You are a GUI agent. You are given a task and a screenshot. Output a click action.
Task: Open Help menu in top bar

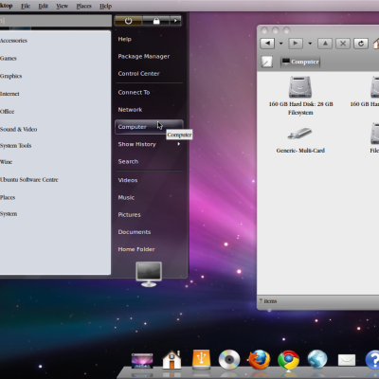pos(105,6)
